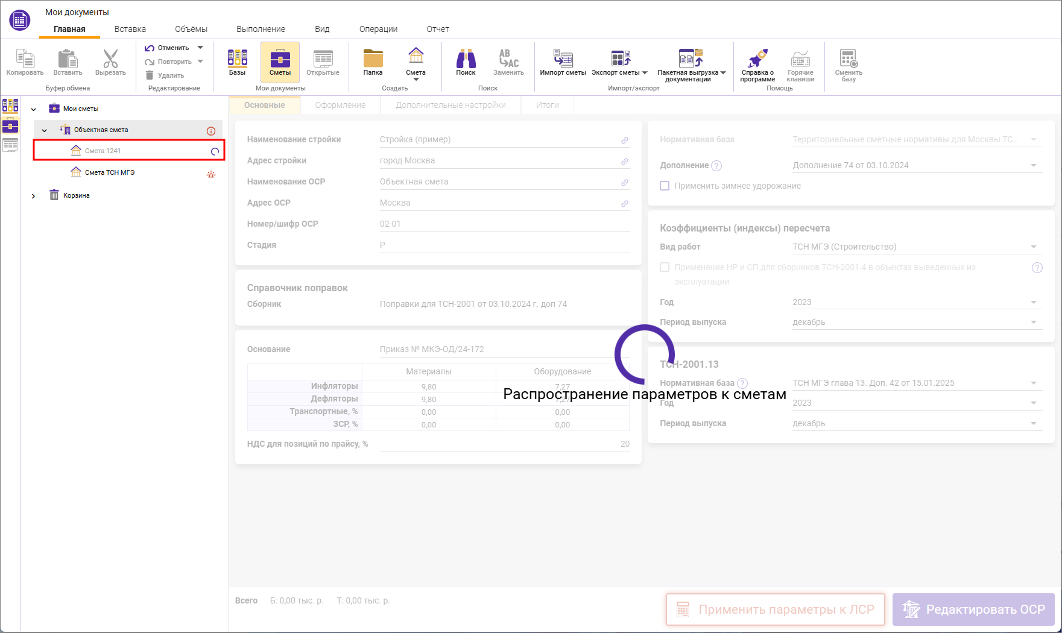Enable Применить зимнее удорожание checkbox
This screenshot has height=633, width=1062.
pyautogui.click(x=665, y=186)
